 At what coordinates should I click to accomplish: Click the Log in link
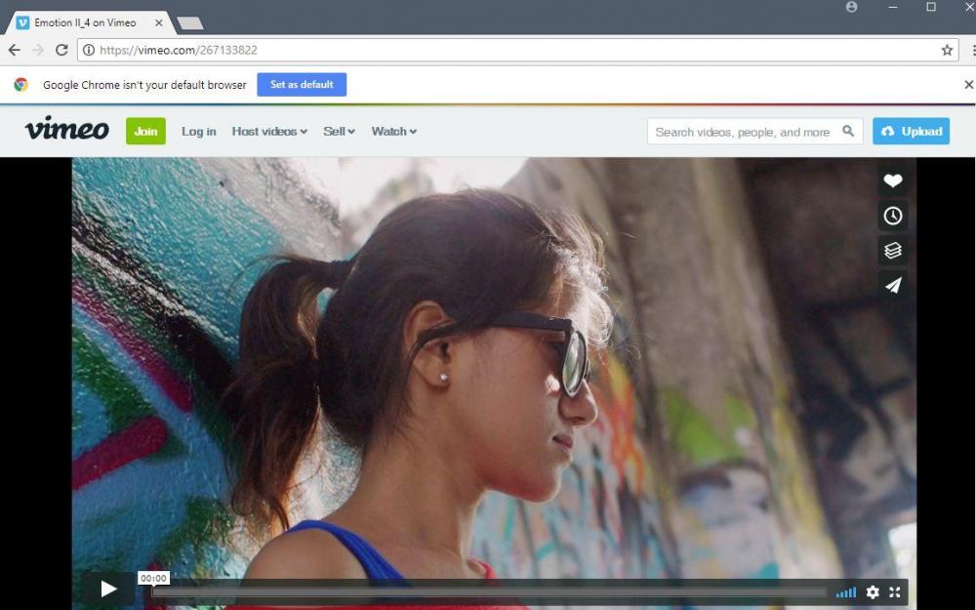199,131
